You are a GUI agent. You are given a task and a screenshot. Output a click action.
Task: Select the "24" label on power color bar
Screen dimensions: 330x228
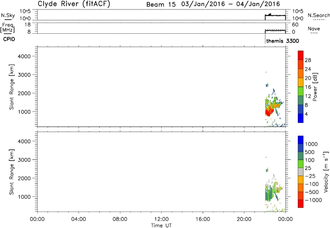[308, 69]
